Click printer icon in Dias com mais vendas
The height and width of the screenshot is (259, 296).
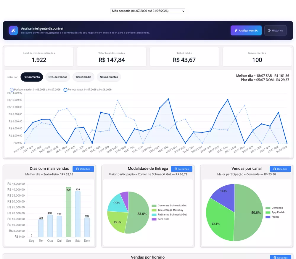pos(77,169)
